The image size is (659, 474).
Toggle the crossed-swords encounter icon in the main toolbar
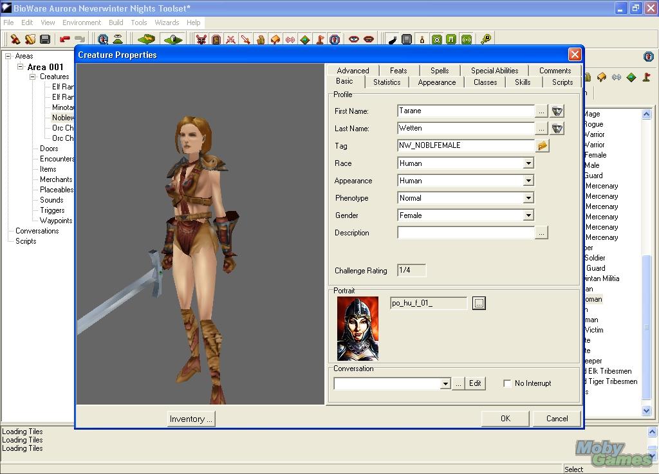tap(231, 39)
